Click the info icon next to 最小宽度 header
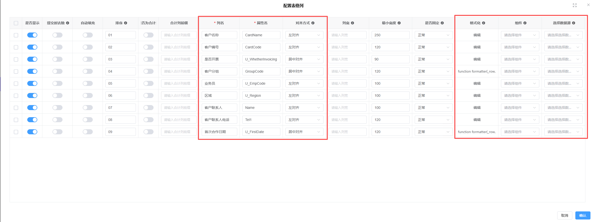The image size is (593, 222). tap(399, 23)
